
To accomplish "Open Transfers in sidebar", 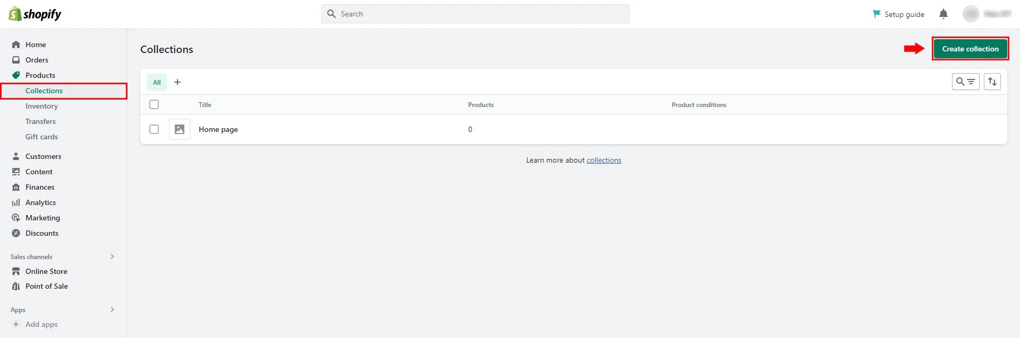I will tap(40, 121).
